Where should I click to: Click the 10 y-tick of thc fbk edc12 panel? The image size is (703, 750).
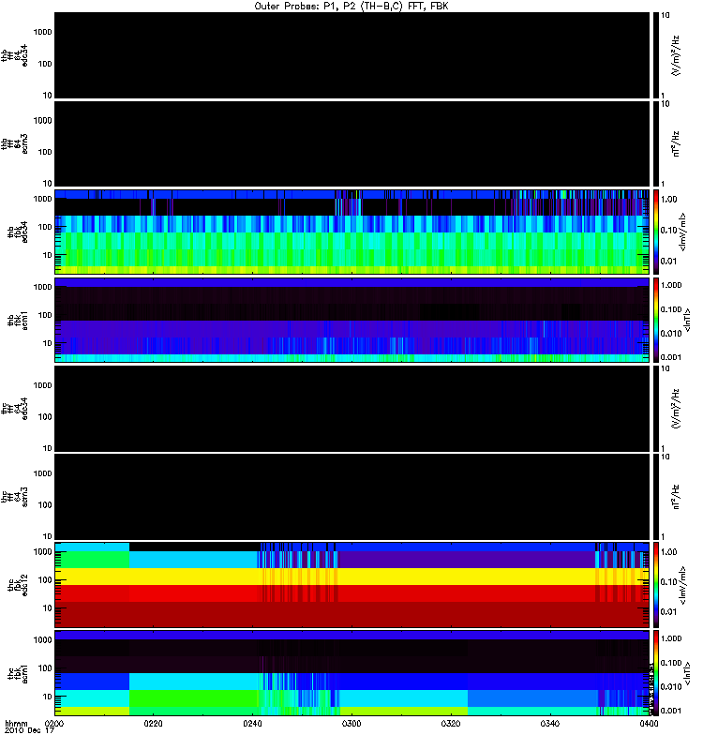(48, 608)
